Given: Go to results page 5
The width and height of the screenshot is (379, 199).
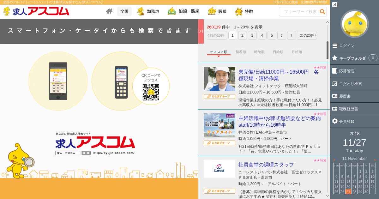Looking at the screenshot, I should click(272, 35).
